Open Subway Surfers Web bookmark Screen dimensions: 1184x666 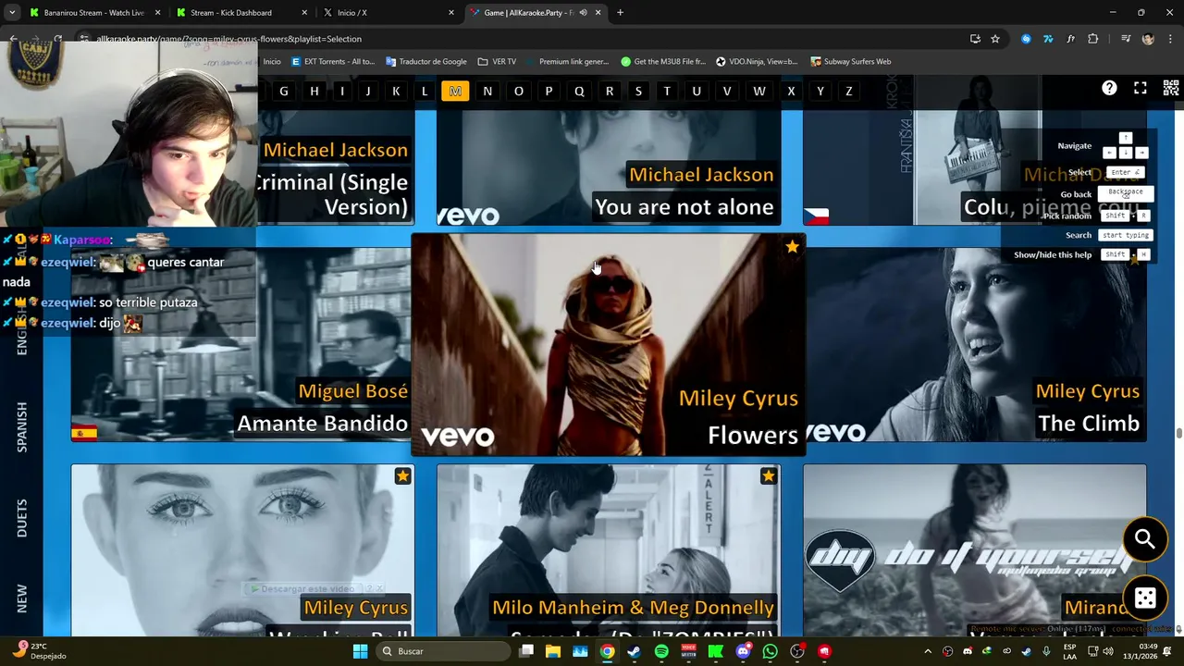click(850, 62)
